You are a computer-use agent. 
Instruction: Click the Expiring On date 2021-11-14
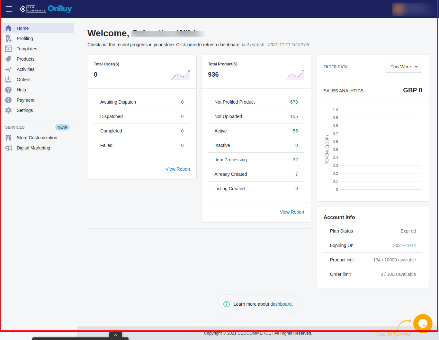[x=405, y=245]
